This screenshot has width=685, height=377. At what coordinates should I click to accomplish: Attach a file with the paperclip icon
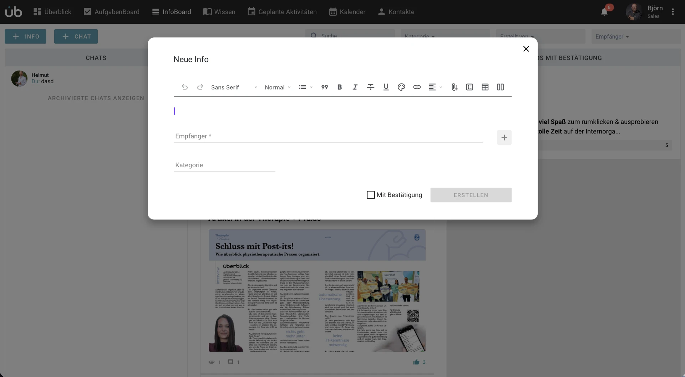click(454, 87)
